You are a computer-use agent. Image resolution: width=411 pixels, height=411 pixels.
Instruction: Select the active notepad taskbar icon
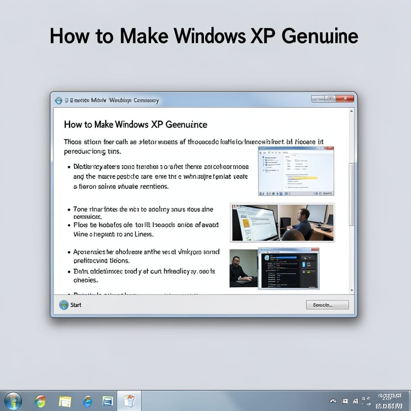click(x=129, y=401)
